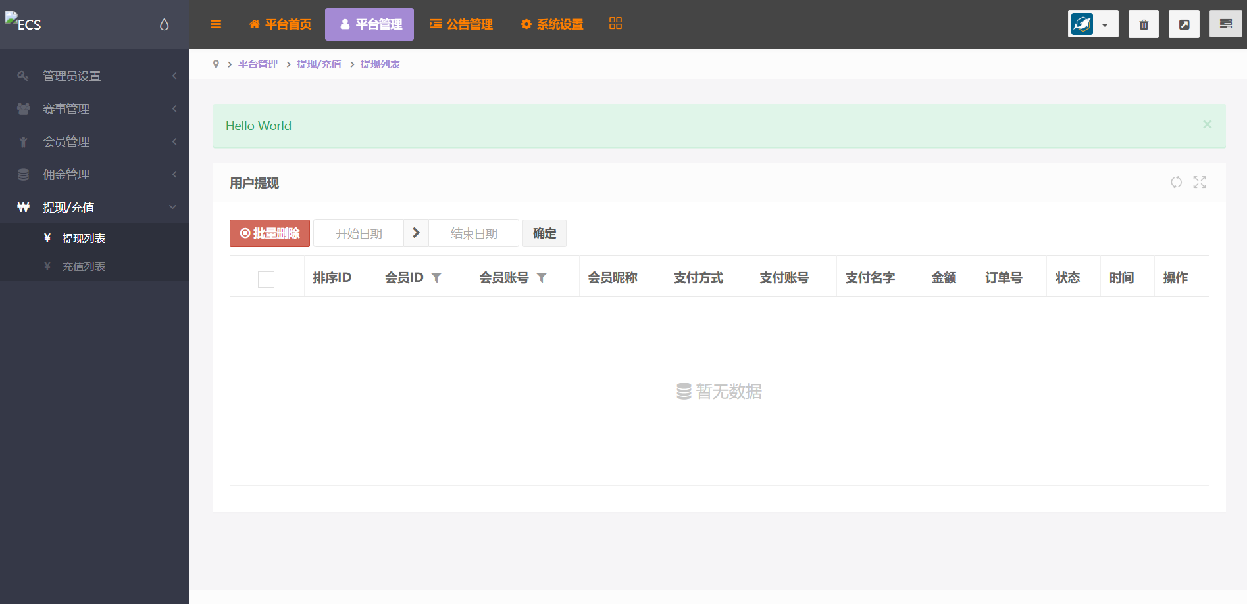Click the trash can icon in header

coord(1144,24)
